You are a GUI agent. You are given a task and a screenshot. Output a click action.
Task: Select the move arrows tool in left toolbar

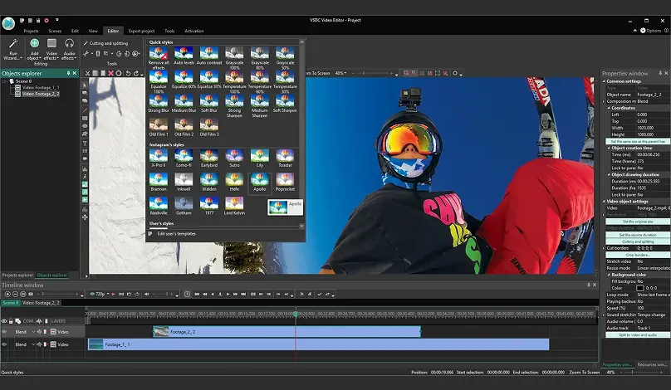[85, 217]
